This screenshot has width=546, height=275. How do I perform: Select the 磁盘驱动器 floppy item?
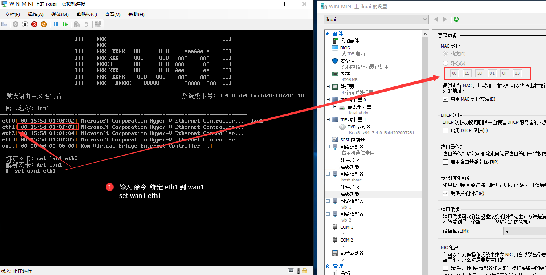pos(352,253)
